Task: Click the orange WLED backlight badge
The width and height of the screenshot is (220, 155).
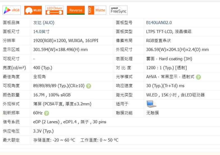Action: (33, 10)
